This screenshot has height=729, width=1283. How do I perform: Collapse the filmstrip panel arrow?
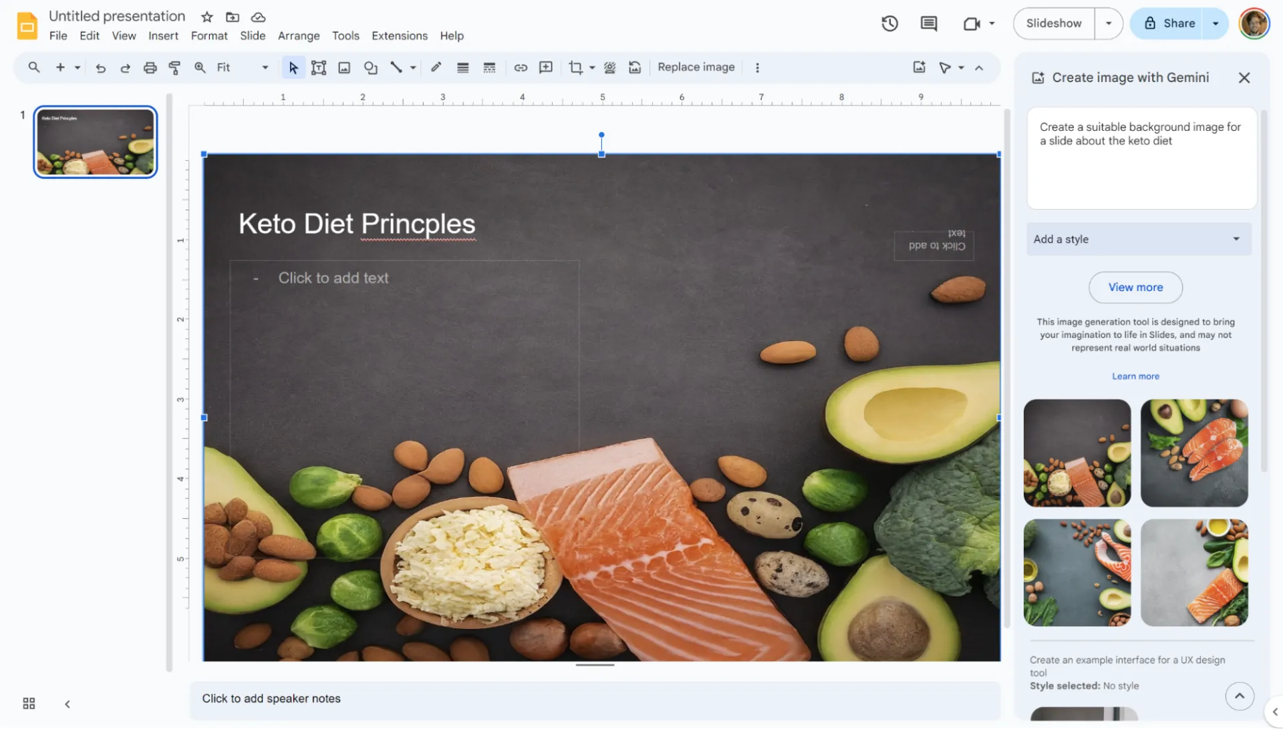[67, 704]
